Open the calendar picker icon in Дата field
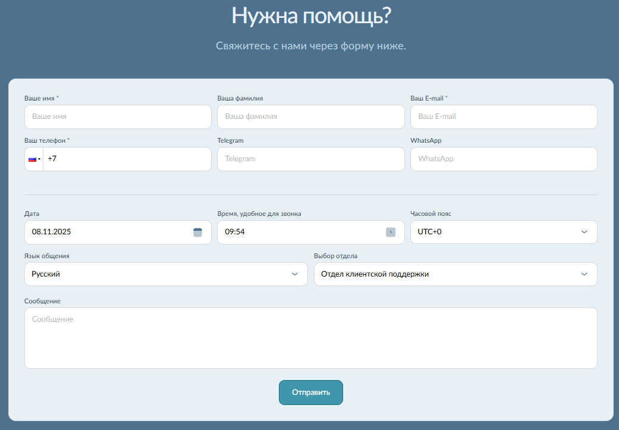The image size is (619, 430). coord(198,232)
